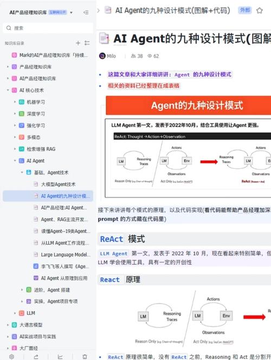Viewport: 271px width, 360px height.
Task: View the 62 views eye count
Action: [x=153, y=56]
